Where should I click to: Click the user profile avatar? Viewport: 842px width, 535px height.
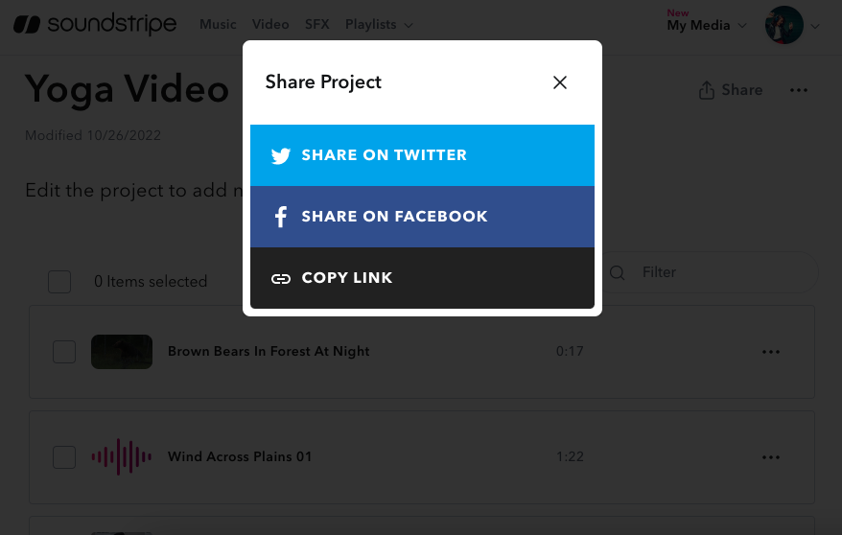pyautogui.click(x=784, y=26)
